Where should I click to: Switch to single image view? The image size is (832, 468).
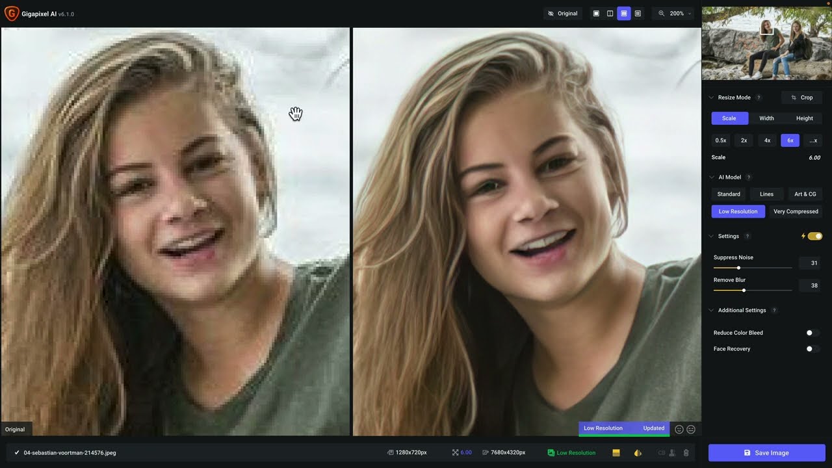596,14
